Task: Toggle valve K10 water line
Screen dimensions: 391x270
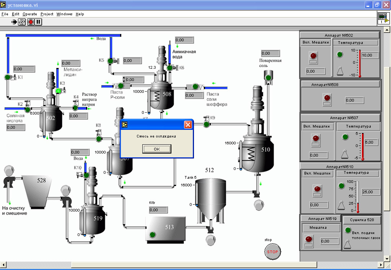Action: pos(86,175)
